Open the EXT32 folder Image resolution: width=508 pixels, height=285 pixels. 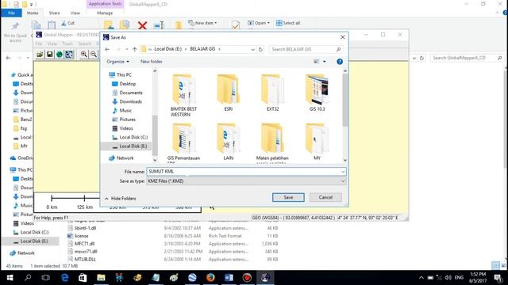click(x=272, y=93)
